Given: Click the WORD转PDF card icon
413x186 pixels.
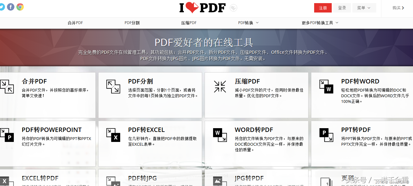Looking at the screenshot, I should (220, 135).
